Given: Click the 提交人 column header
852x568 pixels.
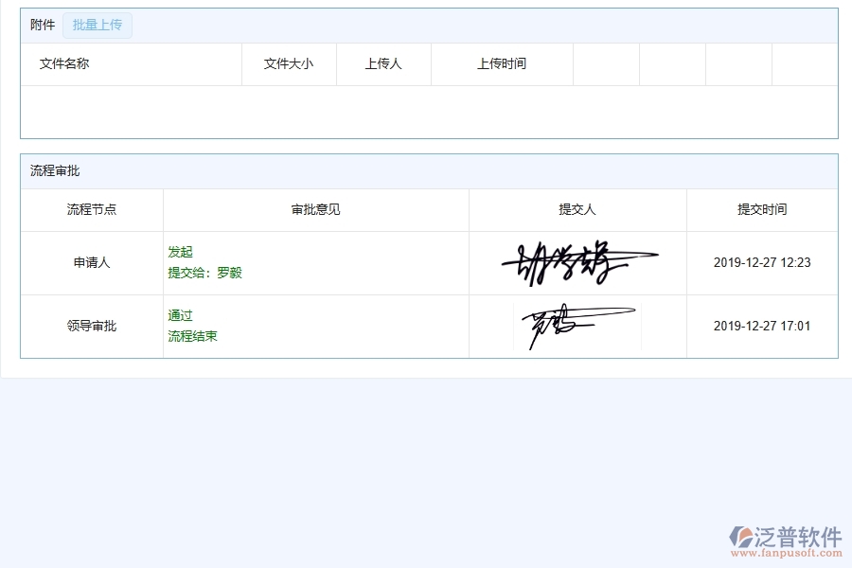Looking at the screenshot, I should pyautogui.click(x=577, y=209).
